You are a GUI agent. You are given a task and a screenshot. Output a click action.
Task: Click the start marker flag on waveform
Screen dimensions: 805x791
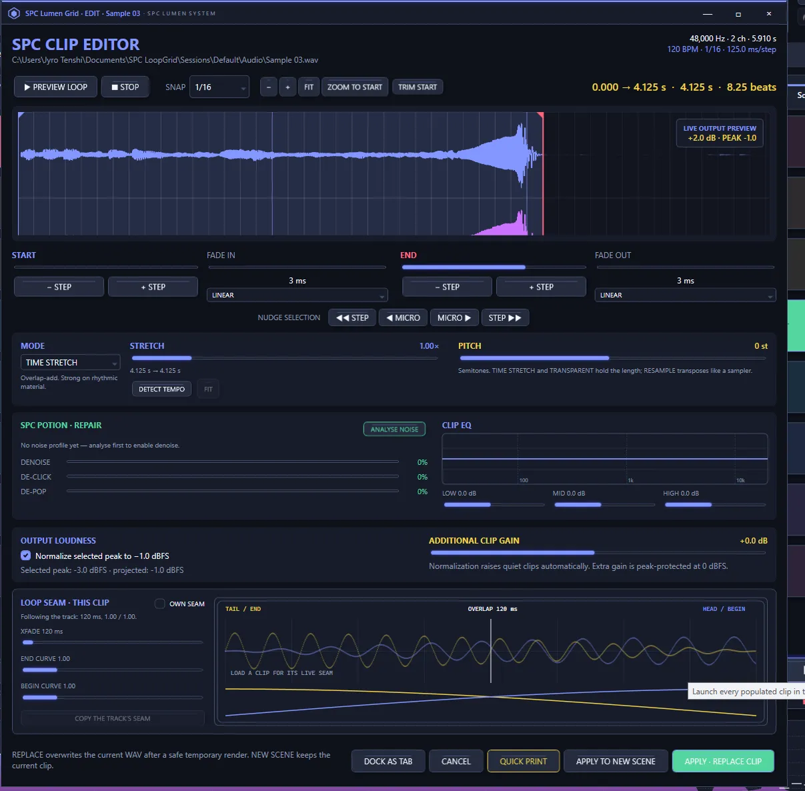click(21, 115)
